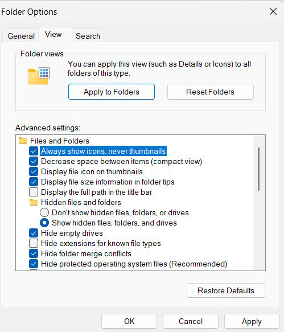
Task: Switch to the General tab
Action: coord(20,36)
